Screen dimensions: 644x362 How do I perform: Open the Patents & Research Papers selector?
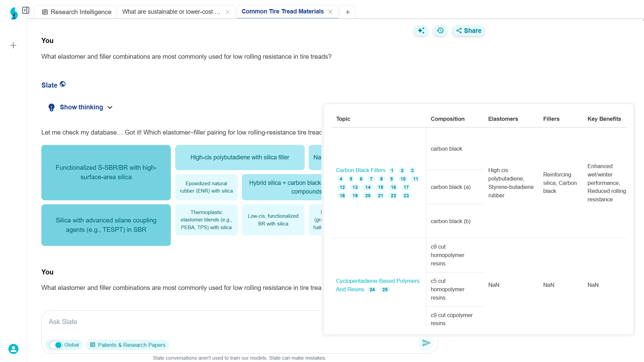(128, 345)
